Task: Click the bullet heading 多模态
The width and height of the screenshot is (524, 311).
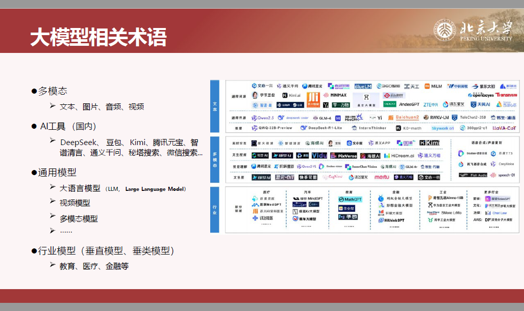Action: [53, 91]
